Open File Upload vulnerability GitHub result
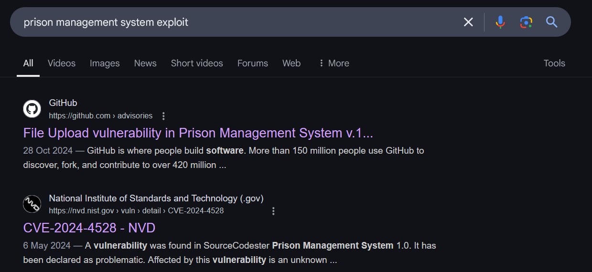592x272 pixels. pos(198,133)
